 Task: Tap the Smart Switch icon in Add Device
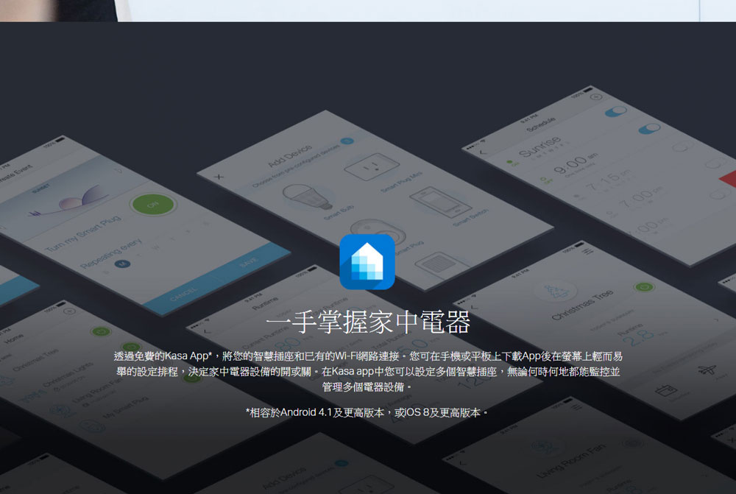point(440,202)
